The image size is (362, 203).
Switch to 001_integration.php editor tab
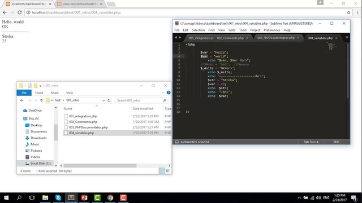200,38
